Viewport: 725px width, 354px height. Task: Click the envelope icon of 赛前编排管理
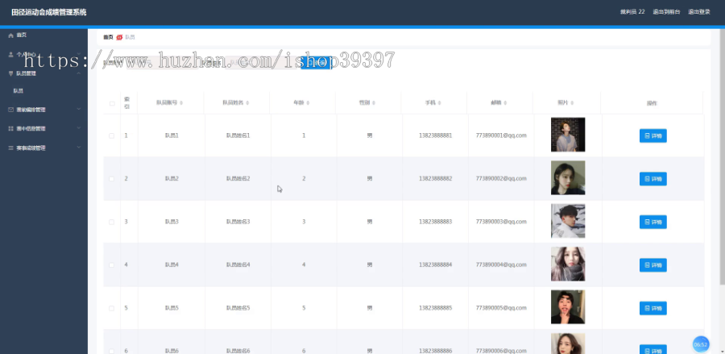[10, 110]
